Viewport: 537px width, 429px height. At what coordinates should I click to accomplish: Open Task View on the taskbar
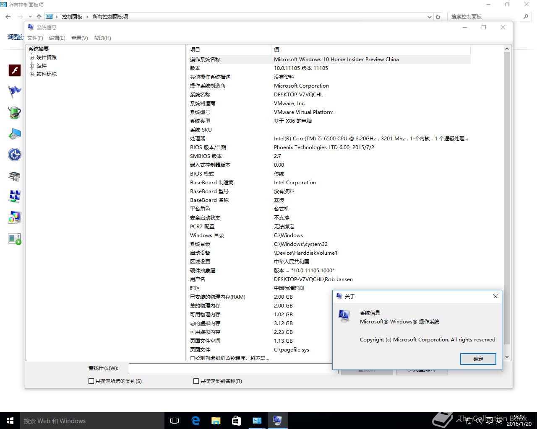click(175, 421)
